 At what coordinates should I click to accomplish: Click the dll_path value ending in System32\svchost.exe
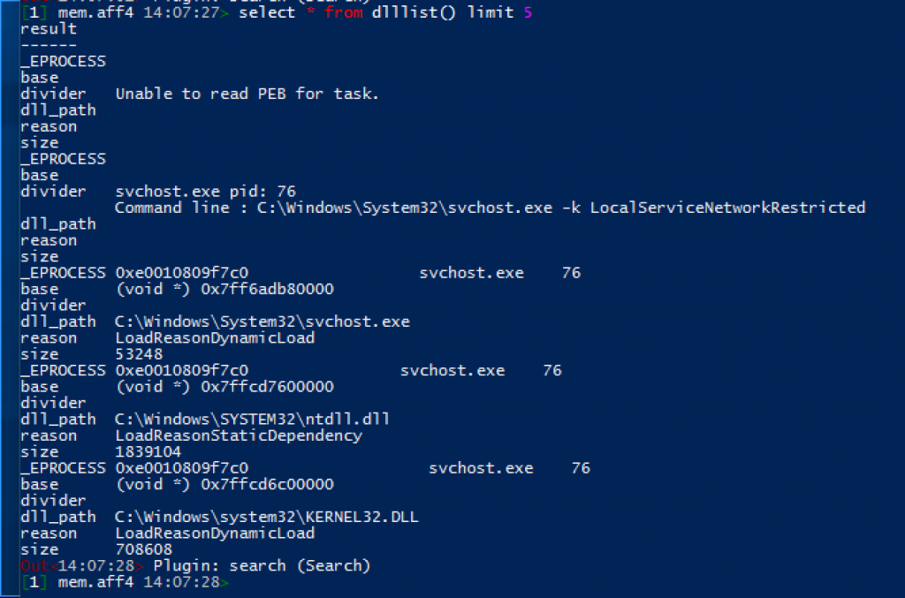[262, 322]
